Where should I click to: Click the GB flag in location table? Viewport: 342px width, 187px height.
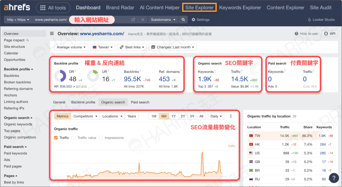point(251,162)
